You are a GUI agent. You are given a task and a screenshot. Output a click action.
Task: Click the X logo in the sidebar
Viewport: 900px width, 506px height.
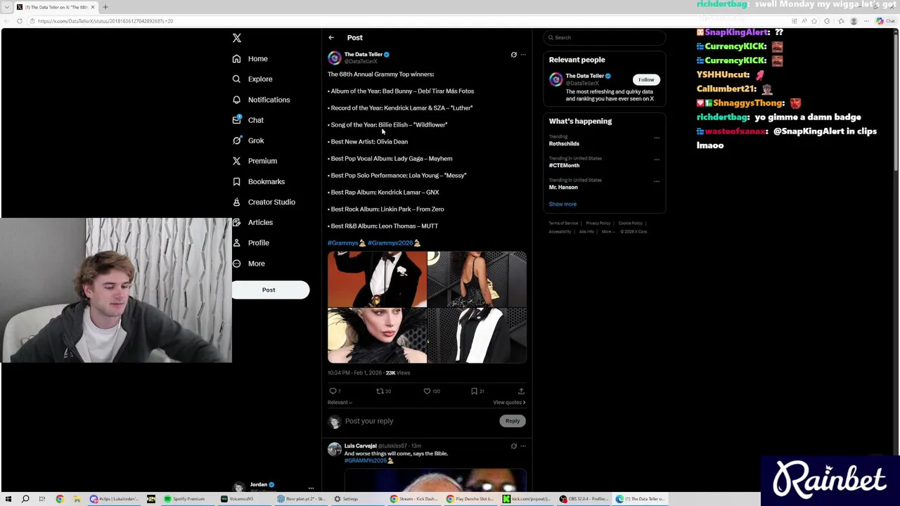(237, 38)
